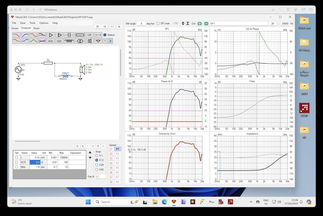Click the schematic area vertical scrollbar
Image resolution: width=323 pixels, height=216 pixels.
[120, 62]
